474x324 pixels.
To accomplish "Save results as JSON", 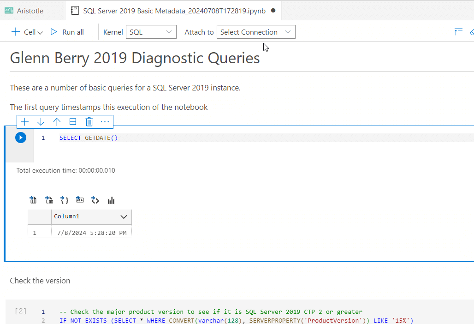I will point(65,200).
